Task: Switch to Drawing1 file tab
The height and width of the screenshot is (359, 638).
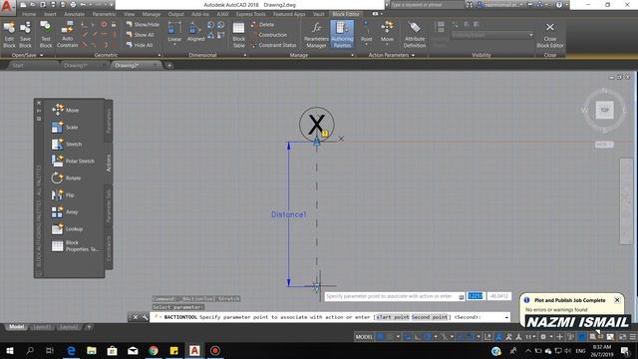Action: click(76, 66)
